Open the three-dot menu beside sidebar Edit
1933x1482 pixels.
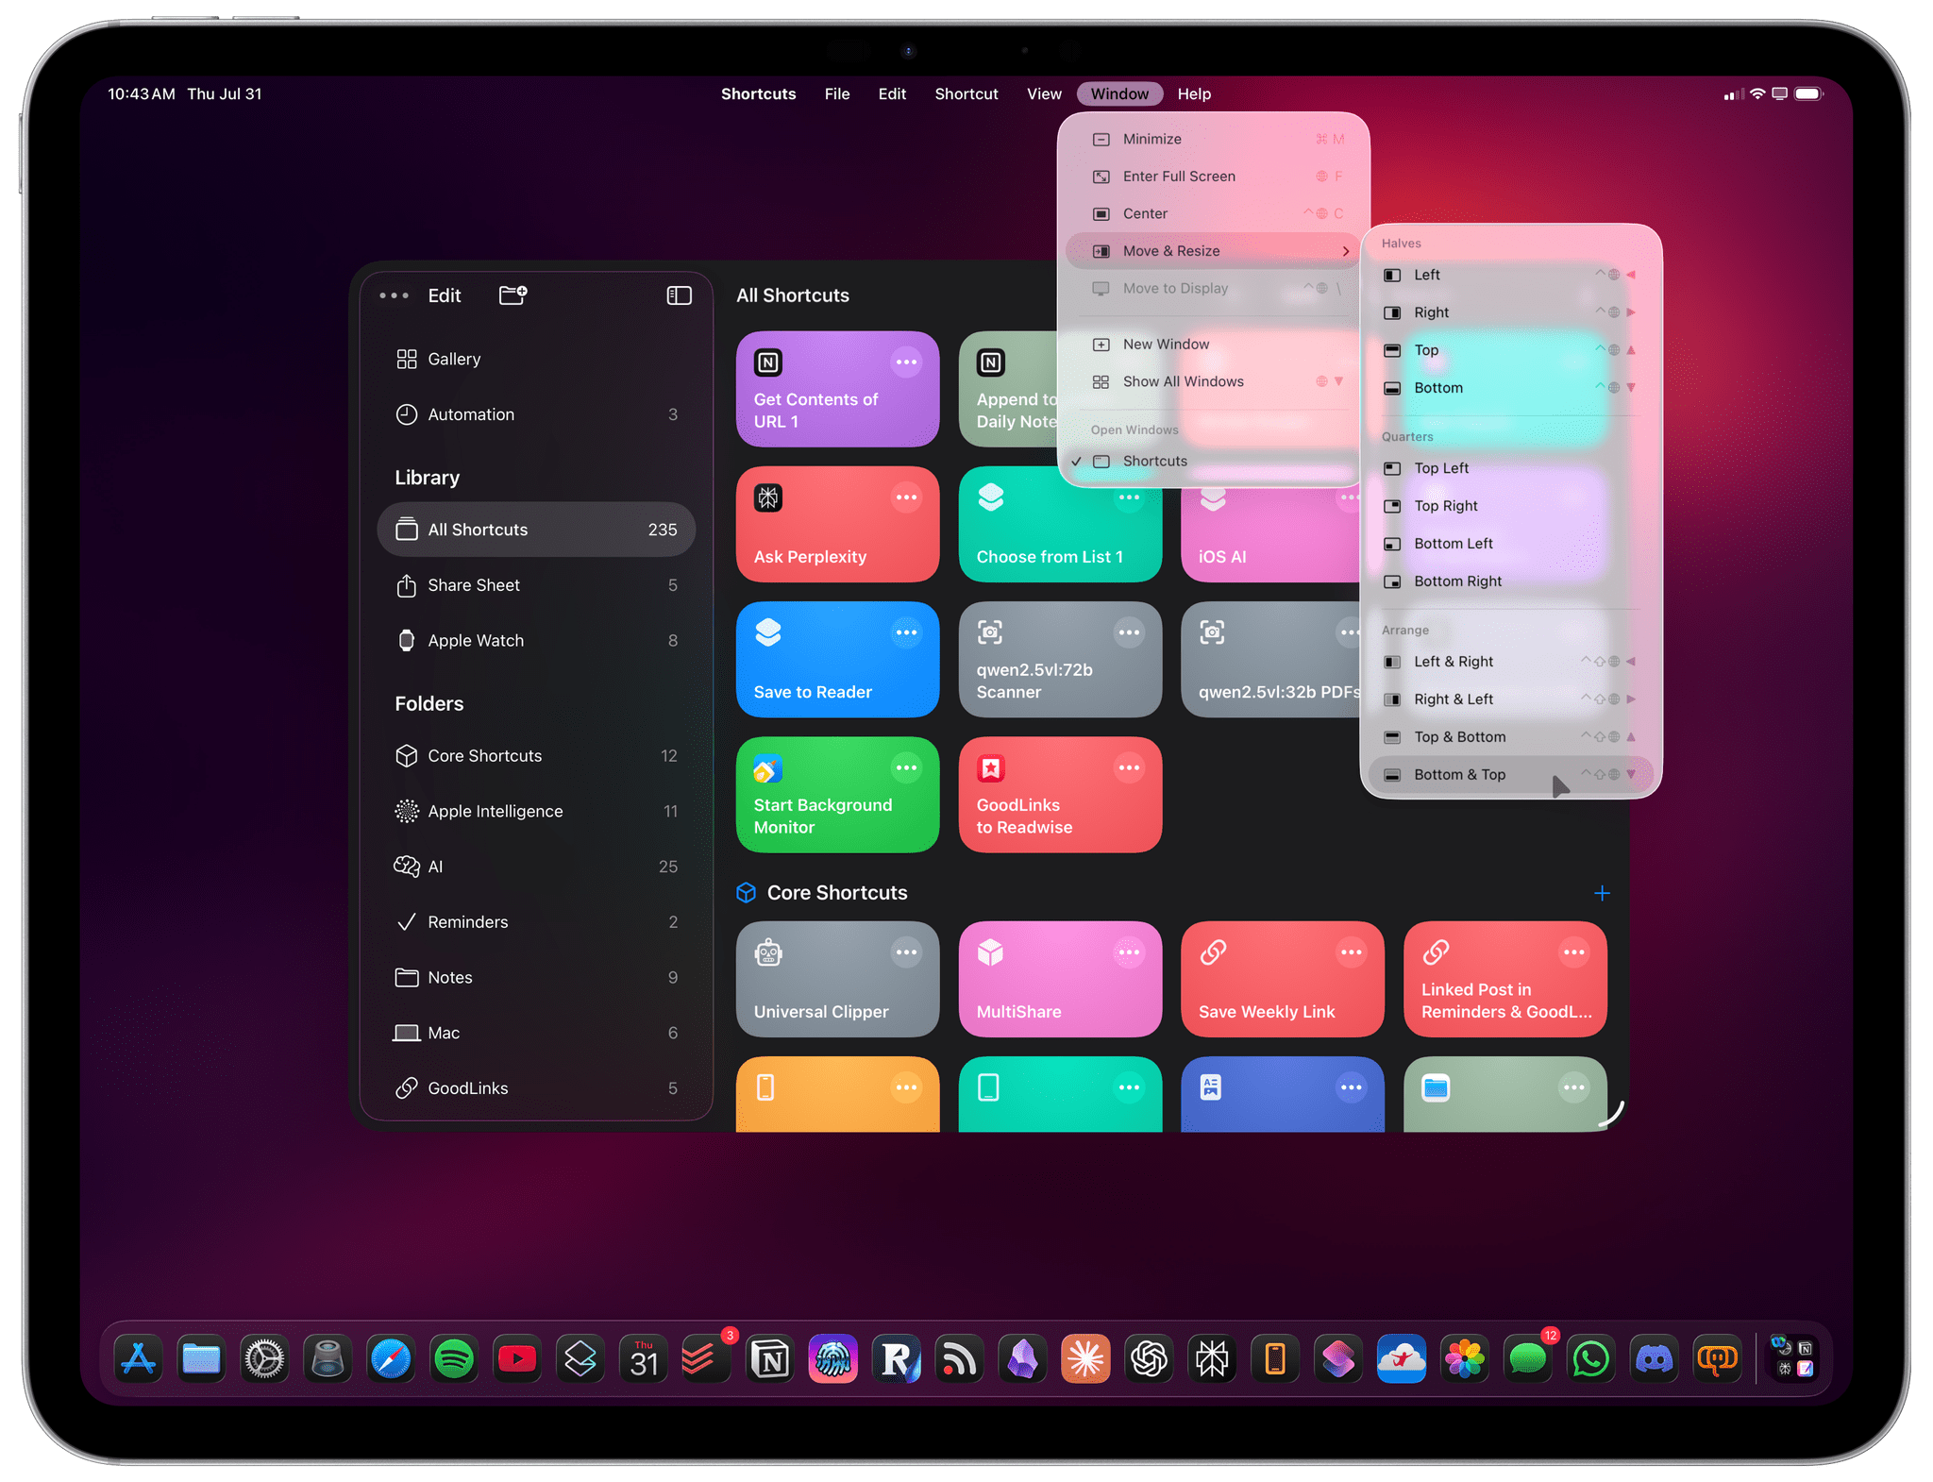click(x=394, y=295)
